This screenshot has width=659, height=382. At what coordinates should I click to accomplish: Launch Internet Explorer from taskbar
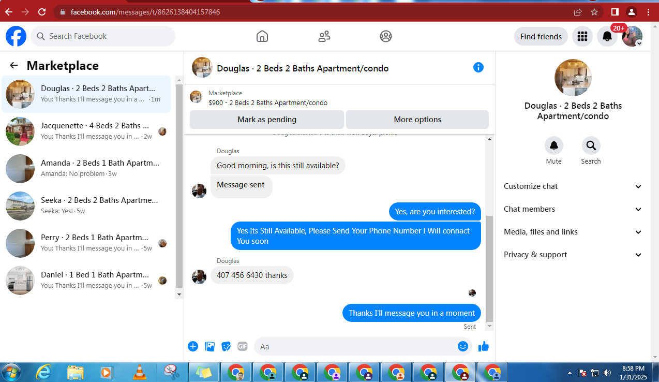click(43, 372)
